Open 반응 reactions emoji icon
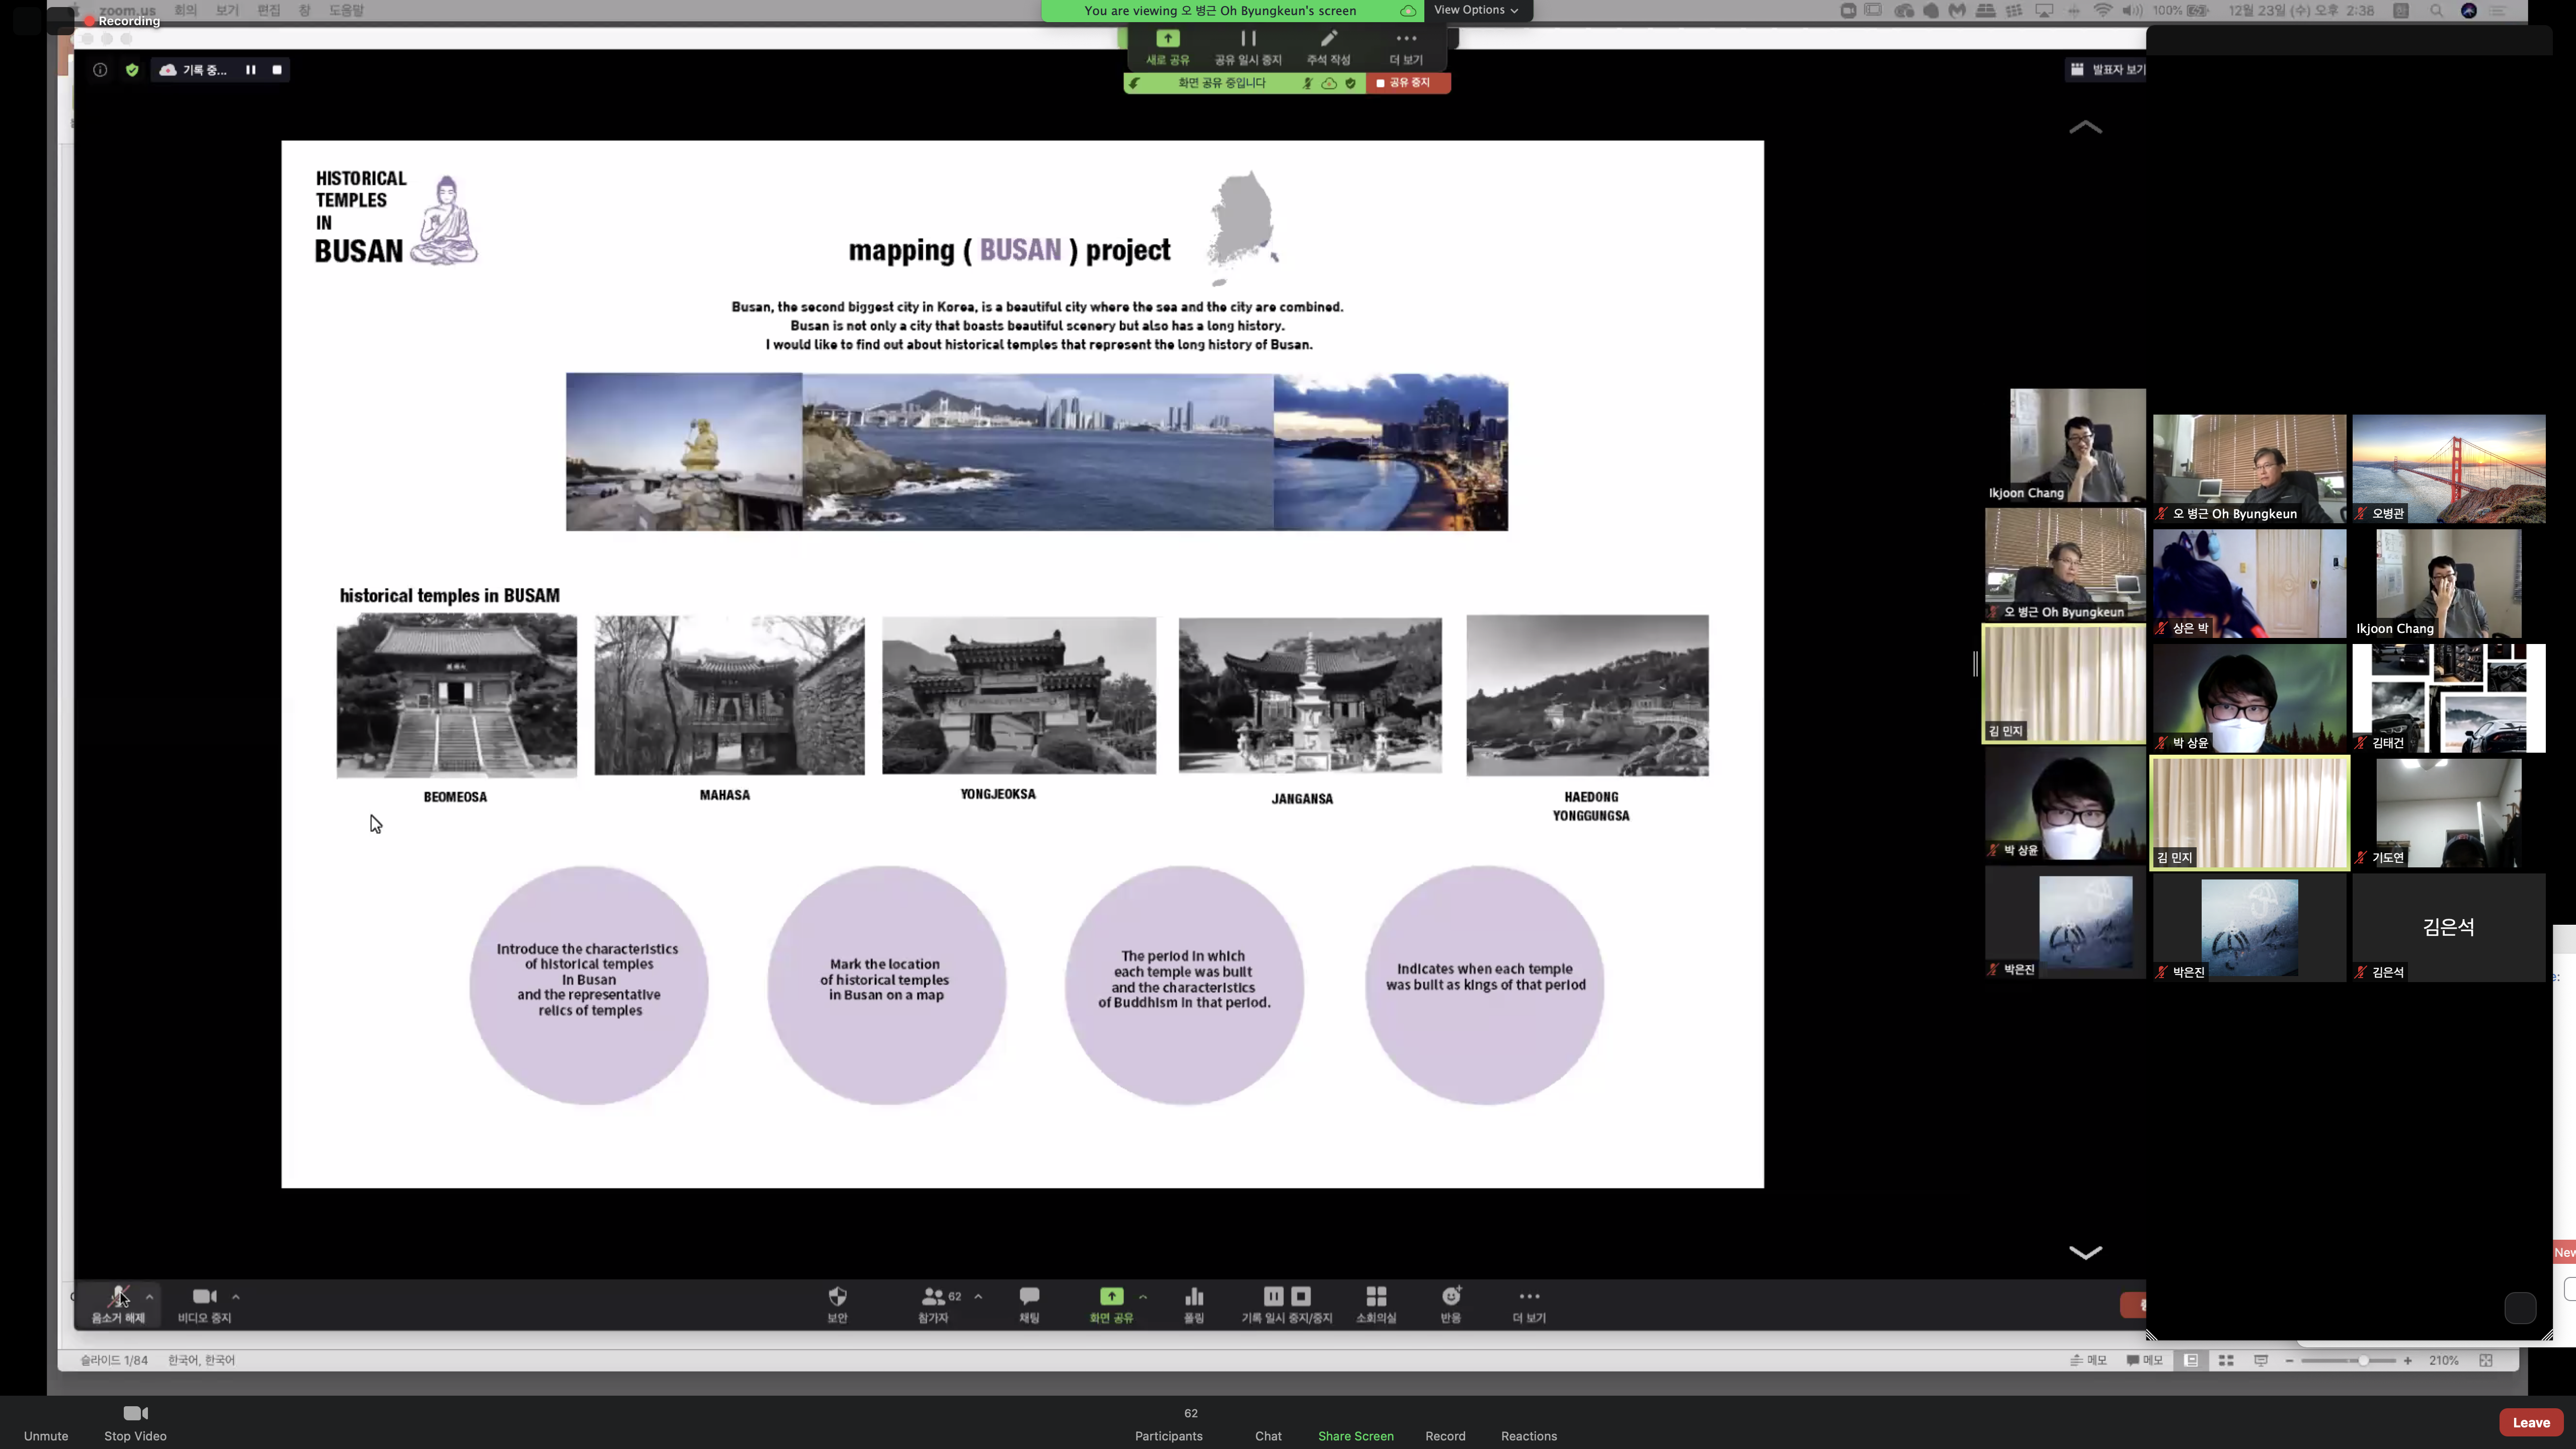 [1451, 1305]
